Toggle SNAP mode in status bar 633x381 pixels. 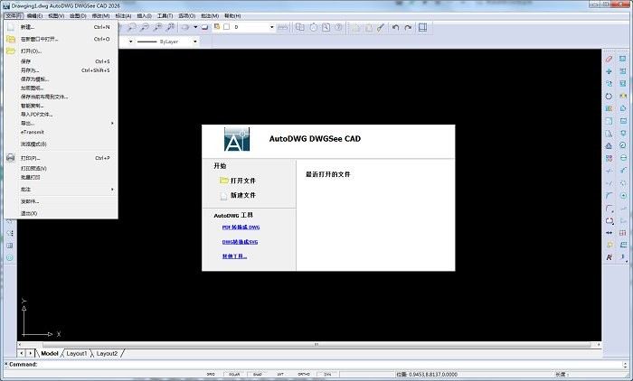258,374
